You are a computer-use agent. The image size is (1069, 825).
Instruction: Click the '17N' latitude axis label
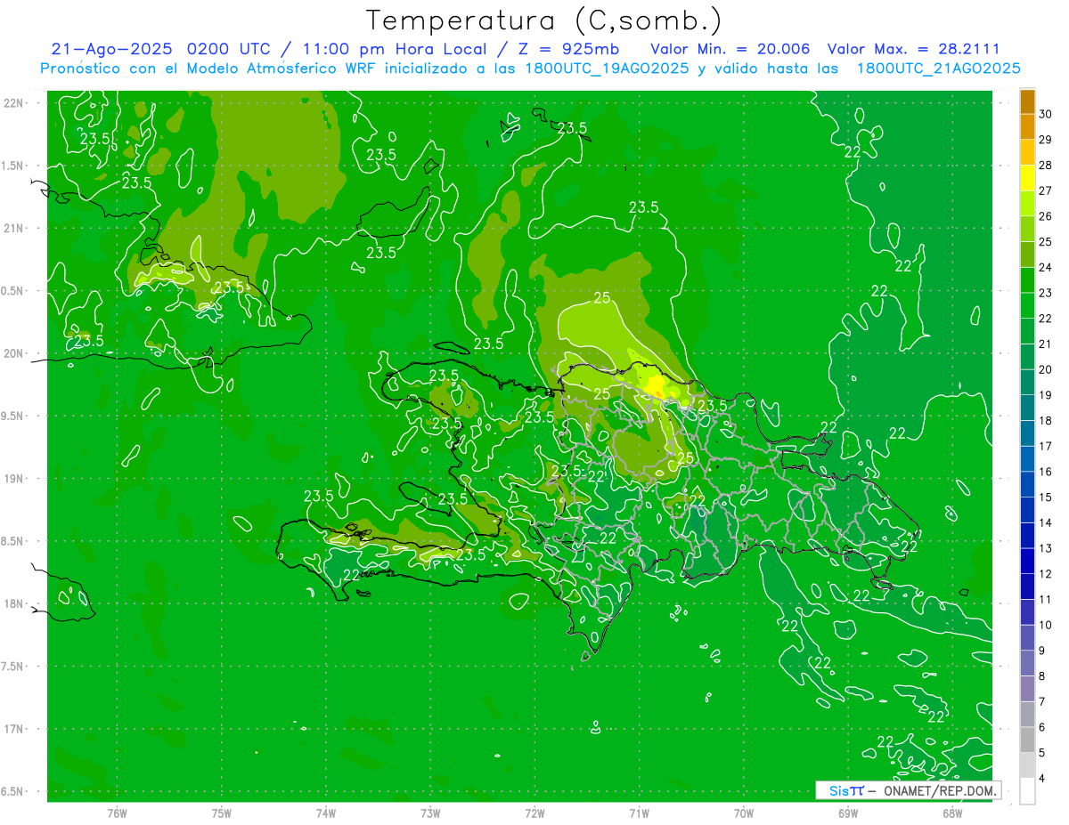pyautogui.click(x=12, y=729)
